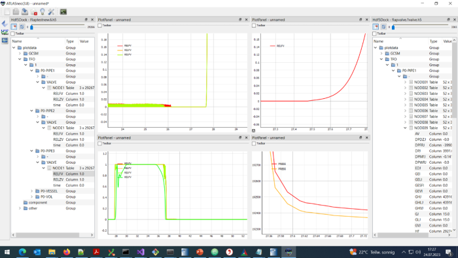The height and width of the screenshot is (258, 458).
Task: Collapse plotdata group in left tree
Action: (14, 48)
